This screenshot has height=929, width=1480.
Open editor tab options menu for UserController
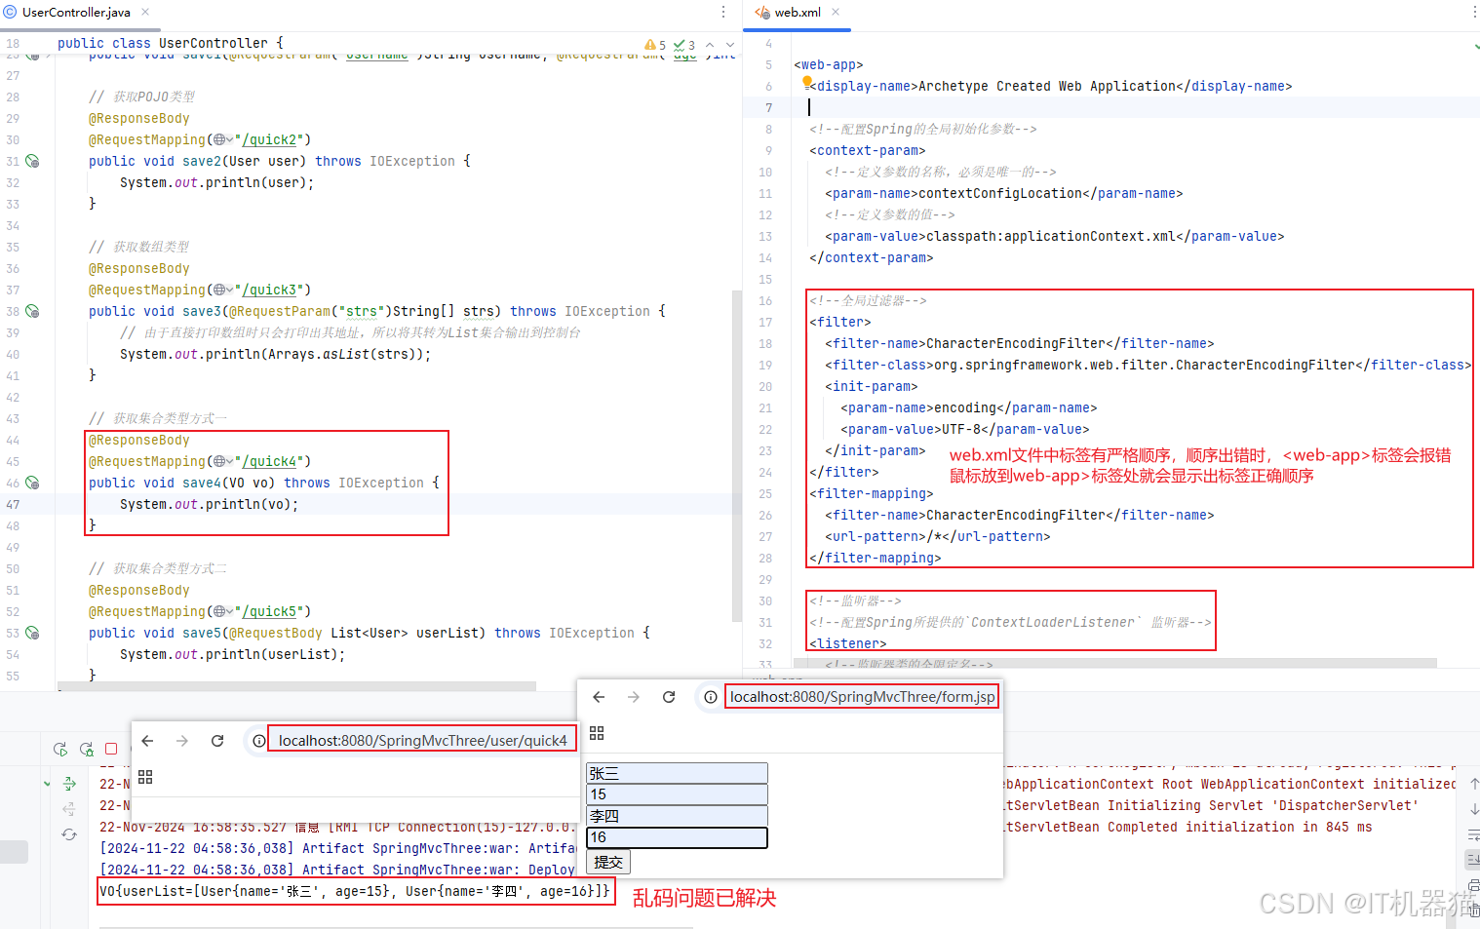(x=722, y=13)
